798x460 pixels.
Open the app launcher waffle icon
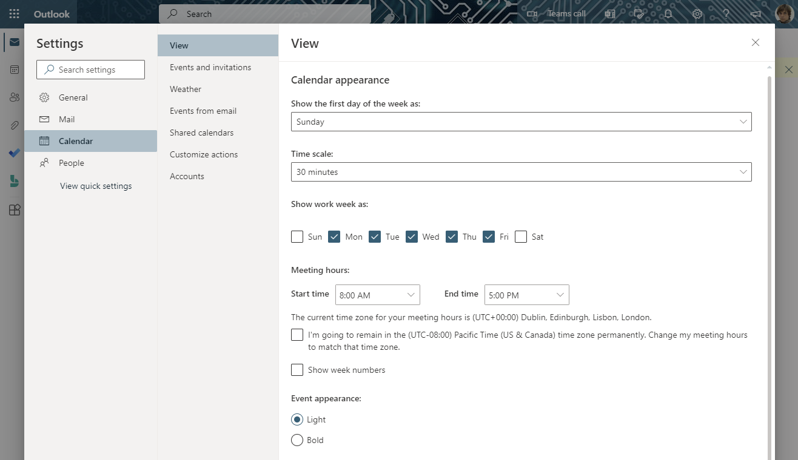pyautogui.click(x=14, y=14)
